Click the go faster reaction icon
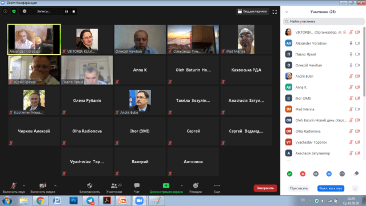 (x=329, y=174)
